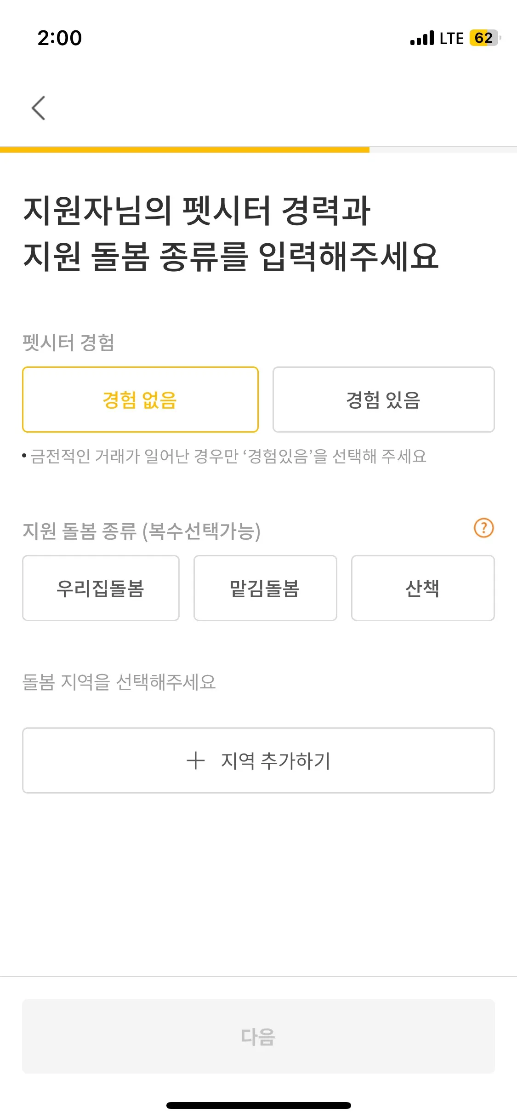Image resolution: width=517 pixels, height=1120 pixels.
Task: Tap the home indicator bar at bottom
Action: (x=258, y=1105)
